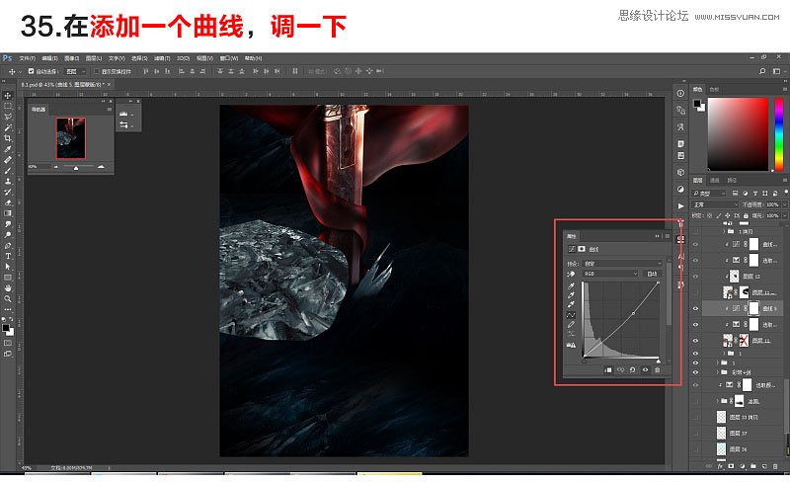Select the Eyedropper tool in toolbox
Screen dimensions: 790x483
tap(8, 149)
